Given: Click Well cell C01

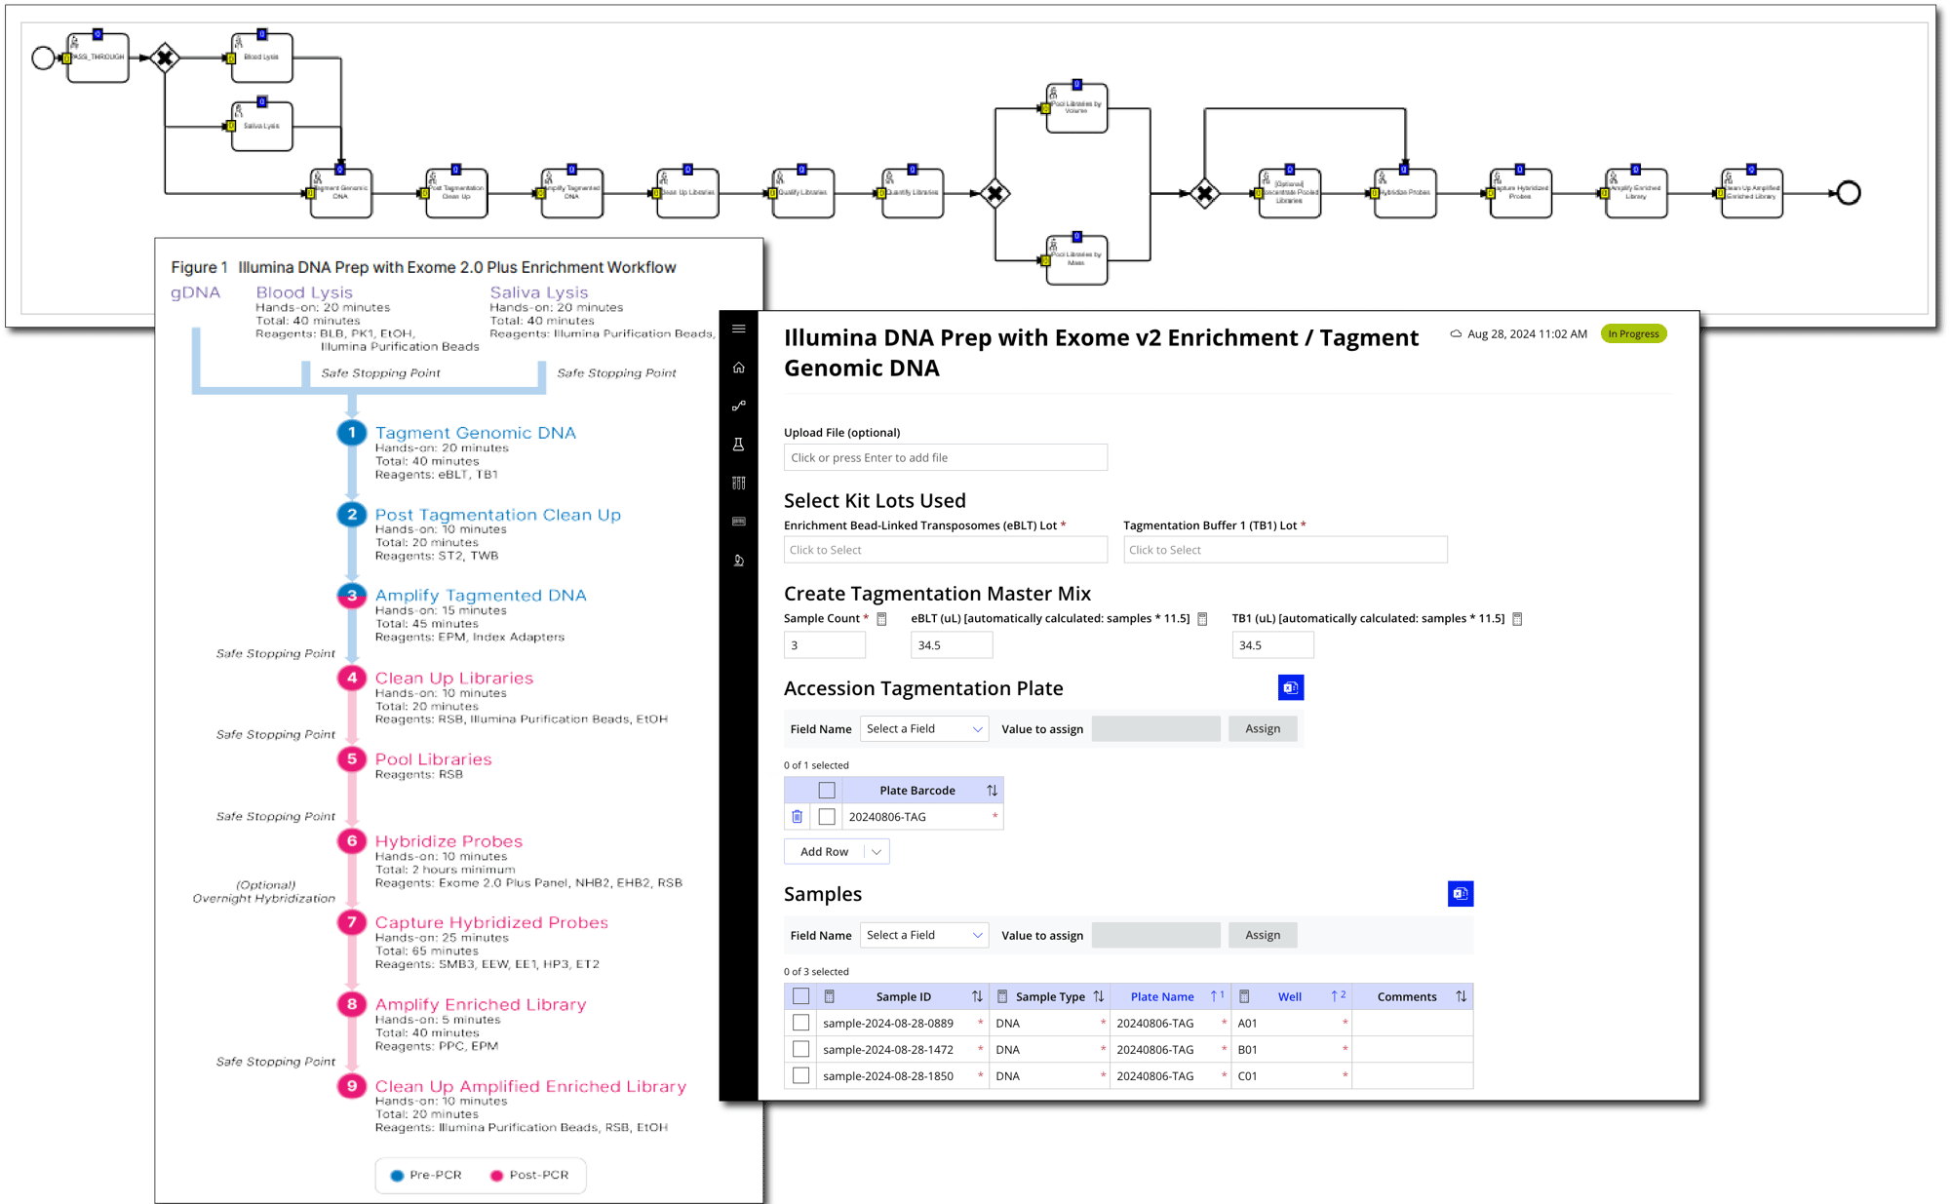Looking at the screenshot, I should click(x=1291, y=1075).
